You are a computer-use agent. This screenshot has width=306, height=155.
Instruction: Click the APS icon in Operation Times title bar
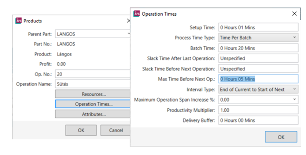point(137,13)
